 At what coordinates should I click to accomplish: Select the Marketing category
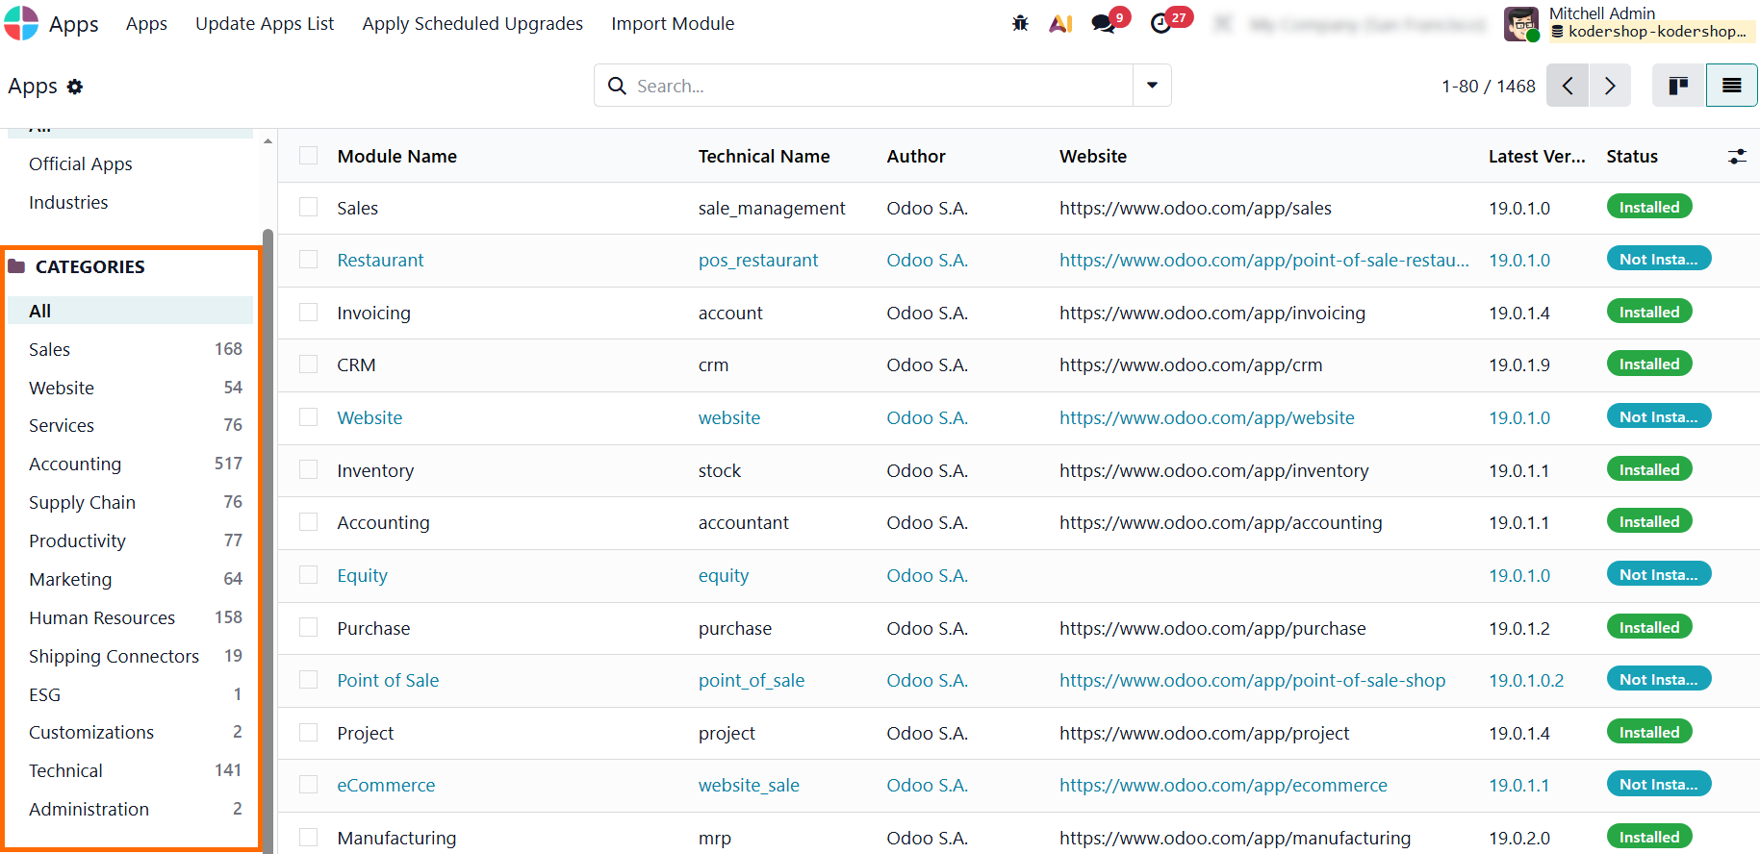(x=130, y=579)
